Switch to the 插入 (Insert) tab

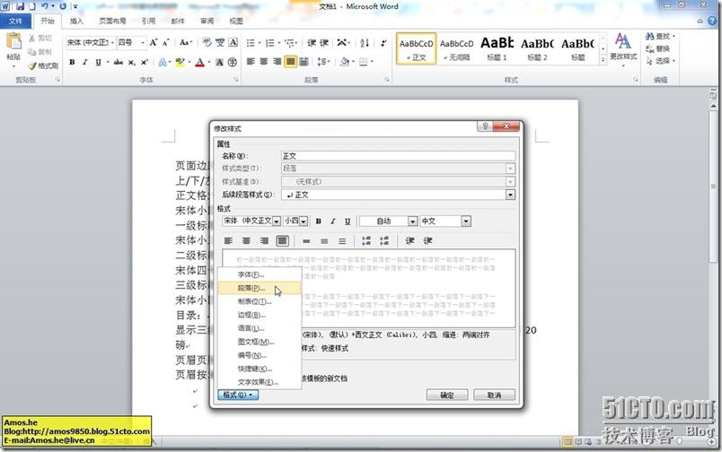(76, 22)
